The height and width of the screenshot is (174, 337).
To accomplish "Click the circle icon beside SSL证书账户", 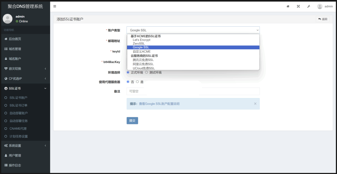I will pos(6,98).
